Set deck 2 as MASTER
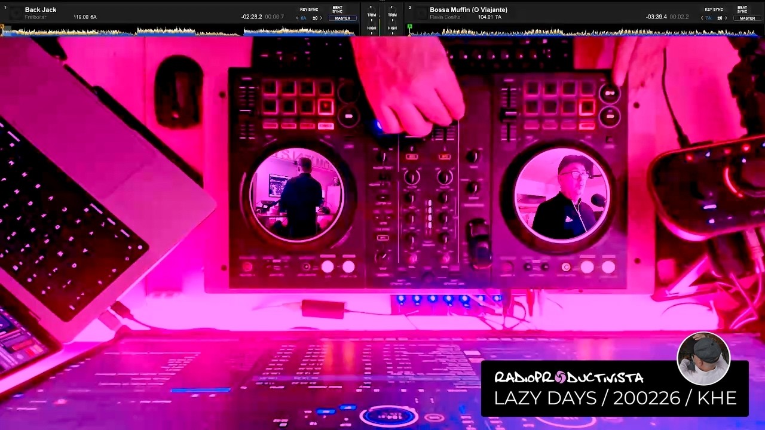The width and height of the screenshot is (765, 430). click(747, 18)
